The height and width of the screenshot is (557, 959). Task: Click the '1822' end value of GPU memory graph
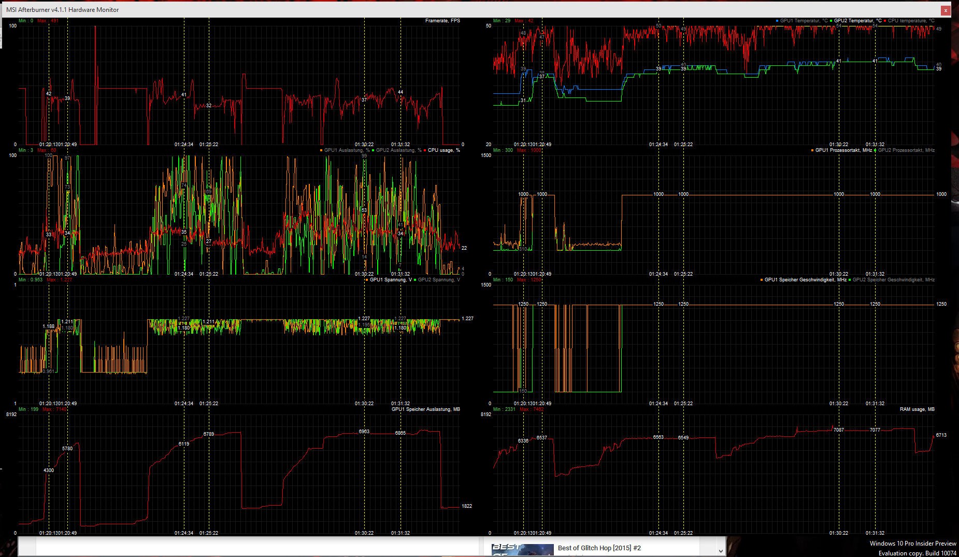coord(467,506)
